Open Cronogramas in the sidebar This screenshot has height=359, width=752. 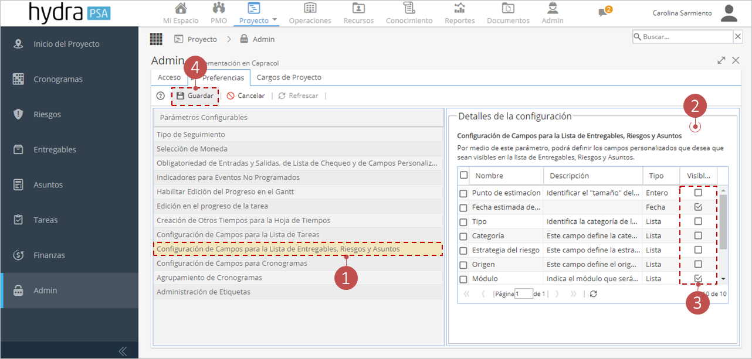click(69, 79)
